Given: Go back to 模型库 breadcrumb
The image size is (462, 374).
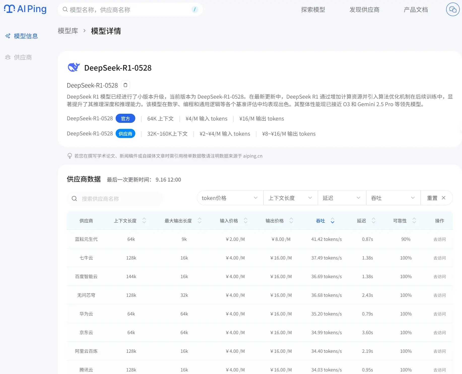Looking at the screenshot, I should [x=68, y=31].
